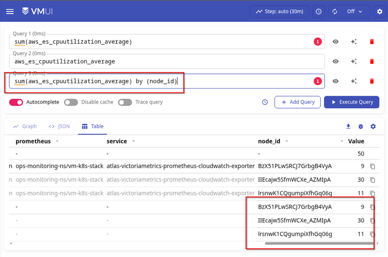This screenshot has height=257, width=388.
Task: Toggle Autocomplete switch off
Action: pos(16,102)
